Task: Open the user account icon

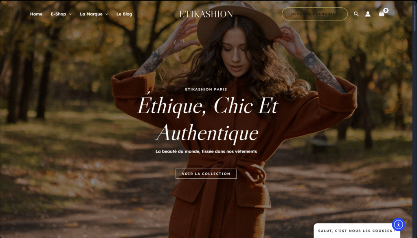Action: pos(368,14)
